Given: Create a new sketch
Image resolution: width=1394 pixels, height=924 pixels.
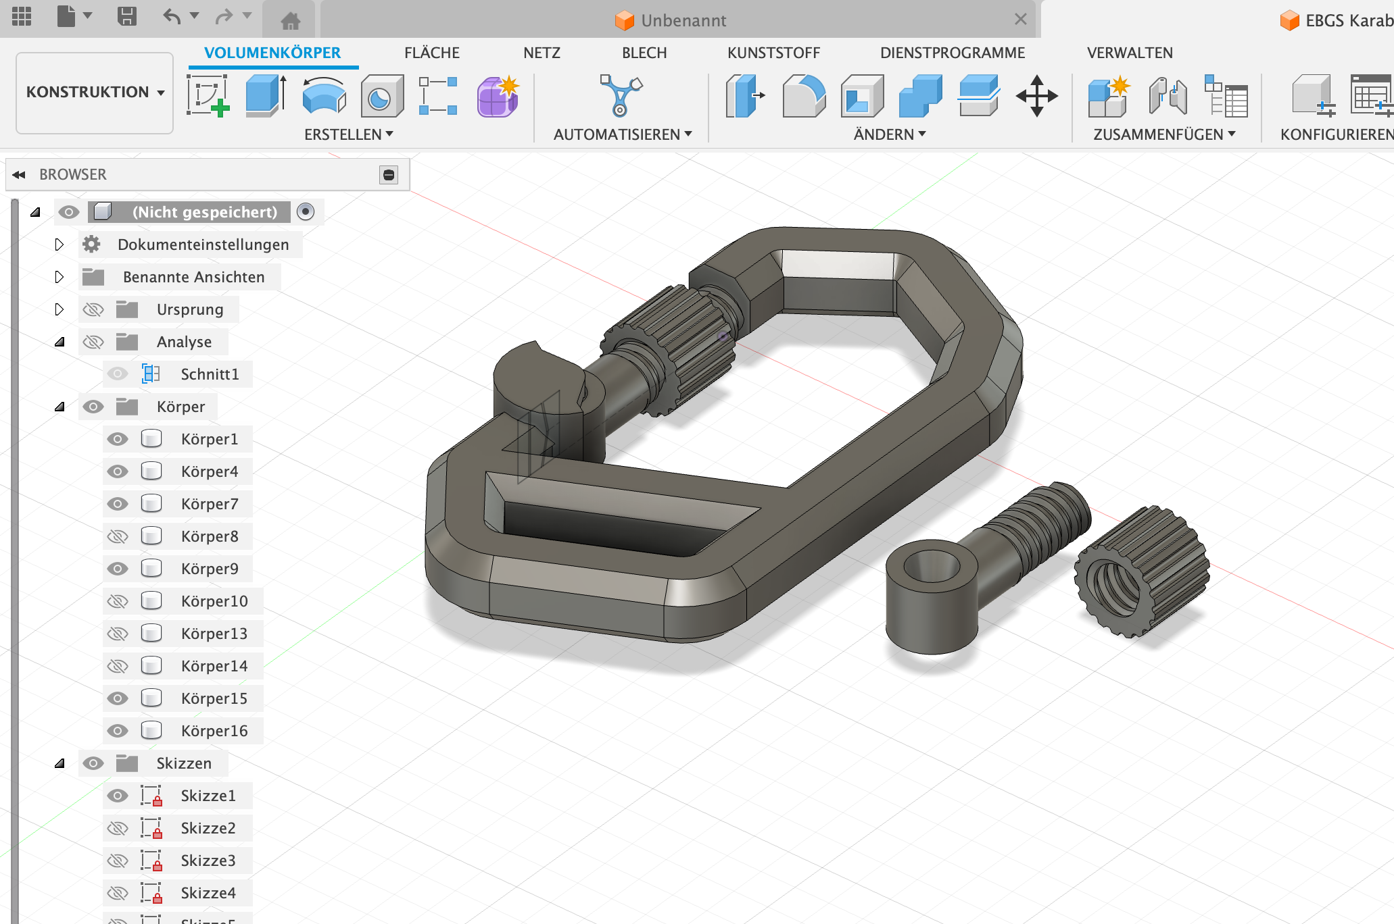Looking at the screenshot, I should pyautogui.click(x=208, y=97).
